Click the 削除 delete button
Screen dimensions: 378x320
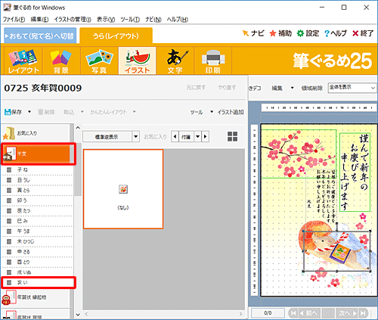tap(47, 112)
